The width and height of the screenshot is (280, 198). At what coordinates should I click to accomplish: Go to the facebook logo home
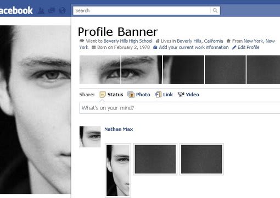(x=16, y=10)
